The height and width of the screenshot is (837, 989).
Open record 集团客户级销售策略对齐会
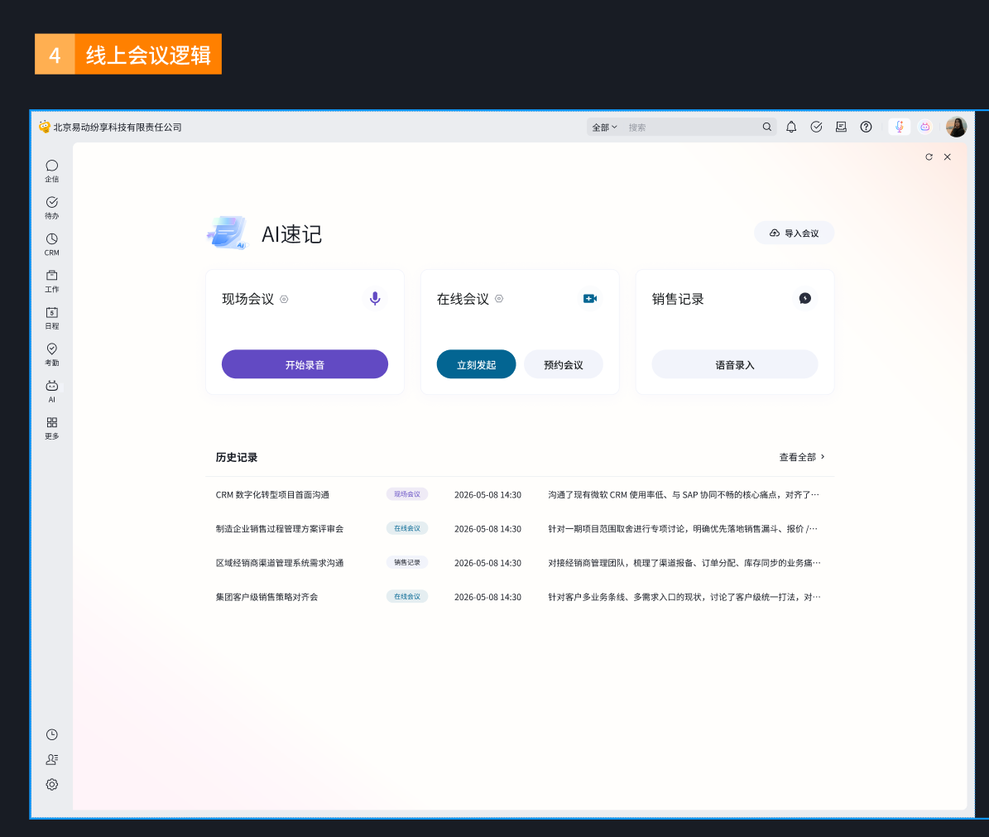coord(266,597)
